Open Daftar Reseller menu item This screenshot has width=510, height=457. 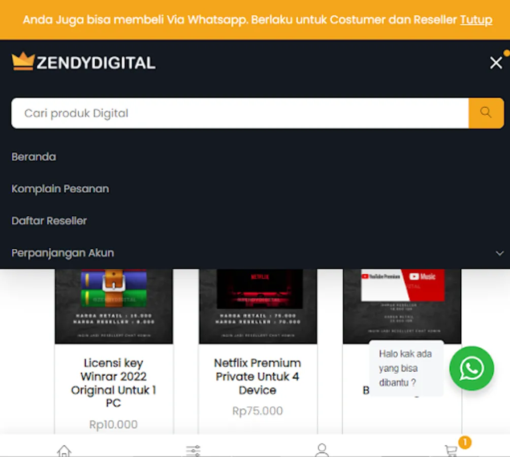tap(49, 221)
